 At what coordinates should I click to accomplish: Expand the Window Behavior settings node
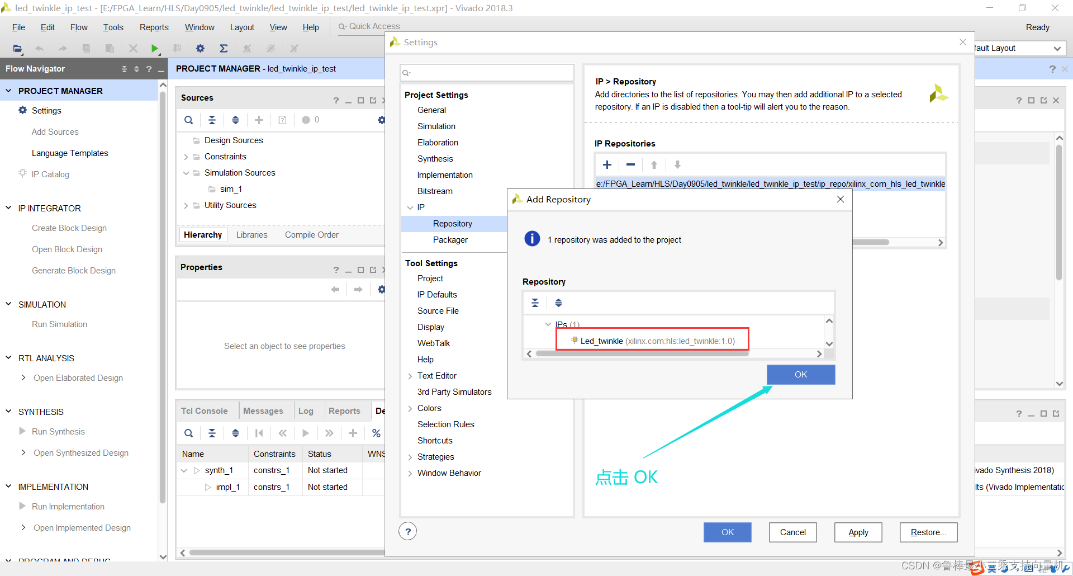click(x=410, y=474)
